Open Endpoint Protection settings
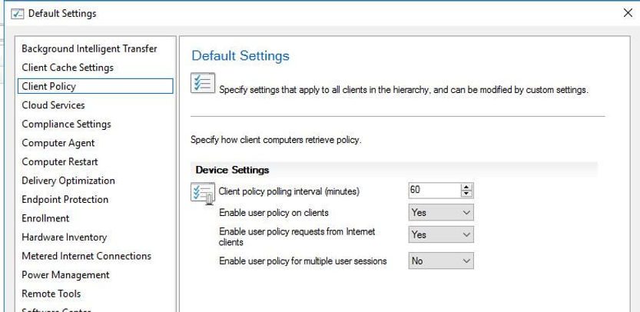Image resolution: width=640 pixels, height=312 pixels. click(x=65, y=199)
